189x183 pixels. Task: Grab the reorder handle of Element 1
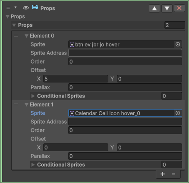pyautogui.click(x=16, y=104)
